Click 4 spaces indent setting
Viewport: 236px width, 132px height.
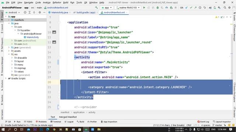coord(206,125)
